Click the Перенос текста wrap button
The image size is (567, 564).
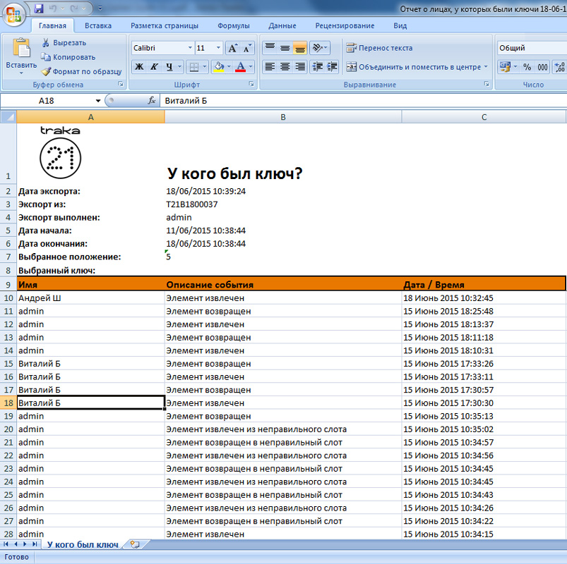tap(379, 48)
